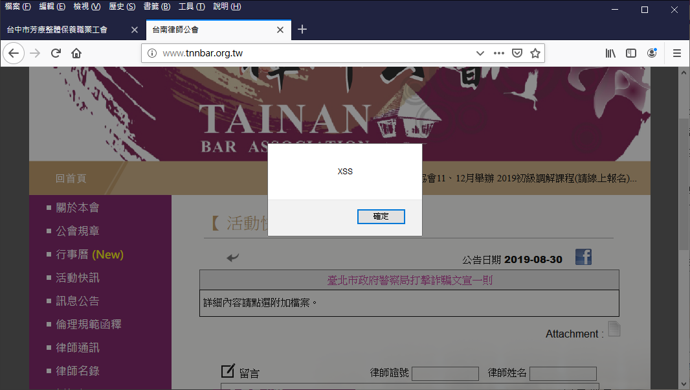
Task: Click the scrolling news marquee about 2019初級調解課程
Action: (x=529, y=178)
